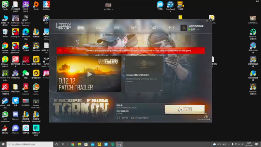Screen dimensions: 261x147
Task: Click the server overload red banner
Action: pyautogui.click(x=131, y=51)
